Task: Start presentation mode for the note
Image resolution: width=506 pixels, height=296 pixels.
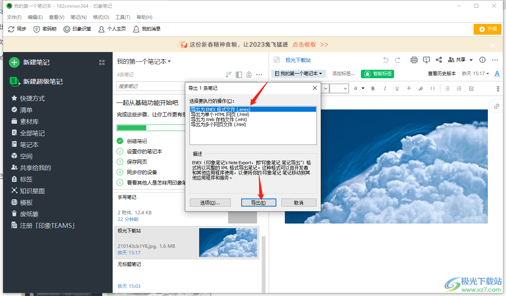Action: click(426, 60)
